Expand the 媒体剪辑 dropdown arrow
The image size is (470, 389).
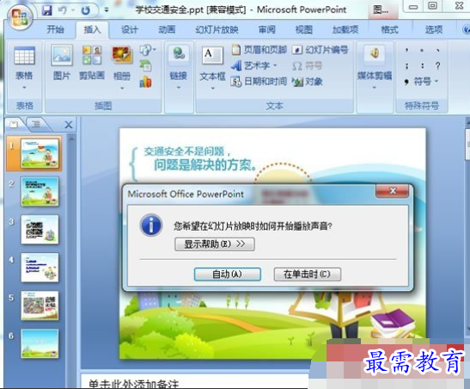coord(375,88)
